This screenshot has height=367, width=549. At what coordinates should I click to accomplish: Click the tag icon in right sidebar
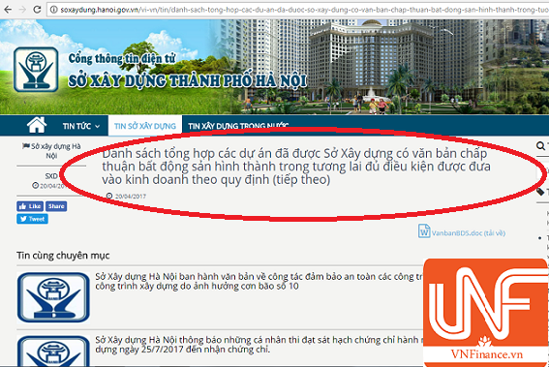coord(540,192)
